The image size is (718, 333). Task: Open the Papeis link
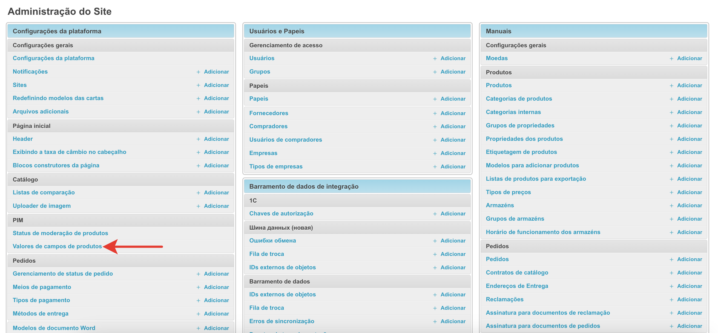pyautogui.click(x=259, y=98)
